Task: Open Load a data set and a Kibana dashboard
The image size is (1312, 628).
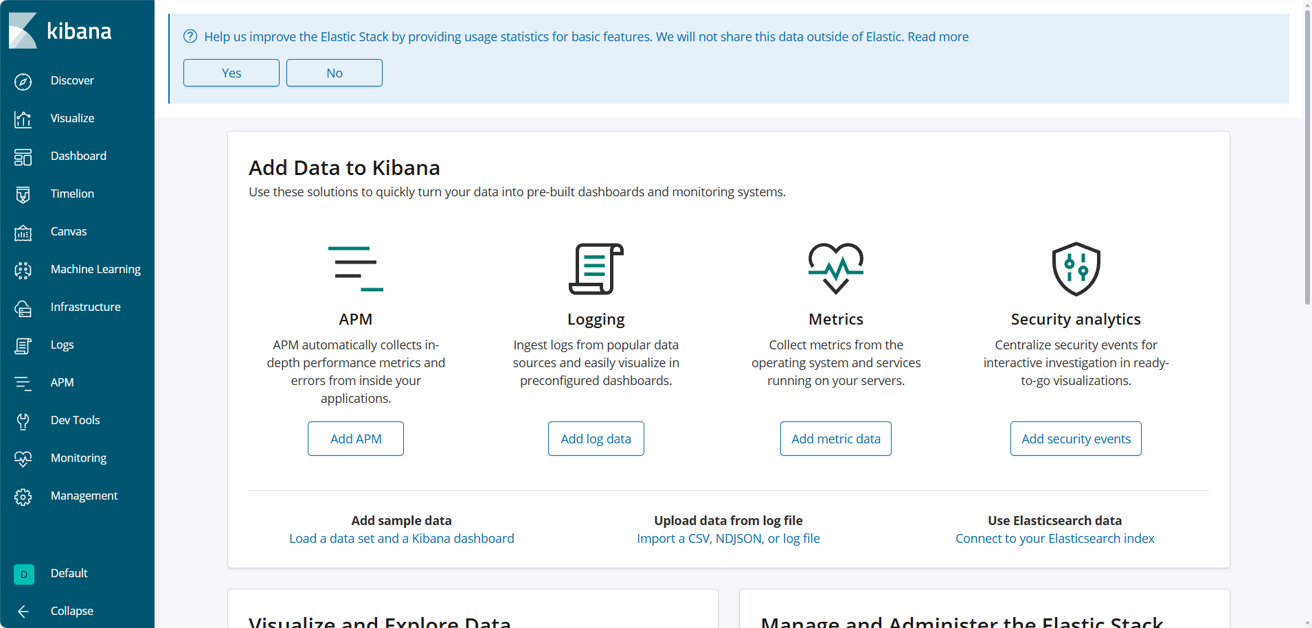Action: pyautogui.click(x=402, y=539)
